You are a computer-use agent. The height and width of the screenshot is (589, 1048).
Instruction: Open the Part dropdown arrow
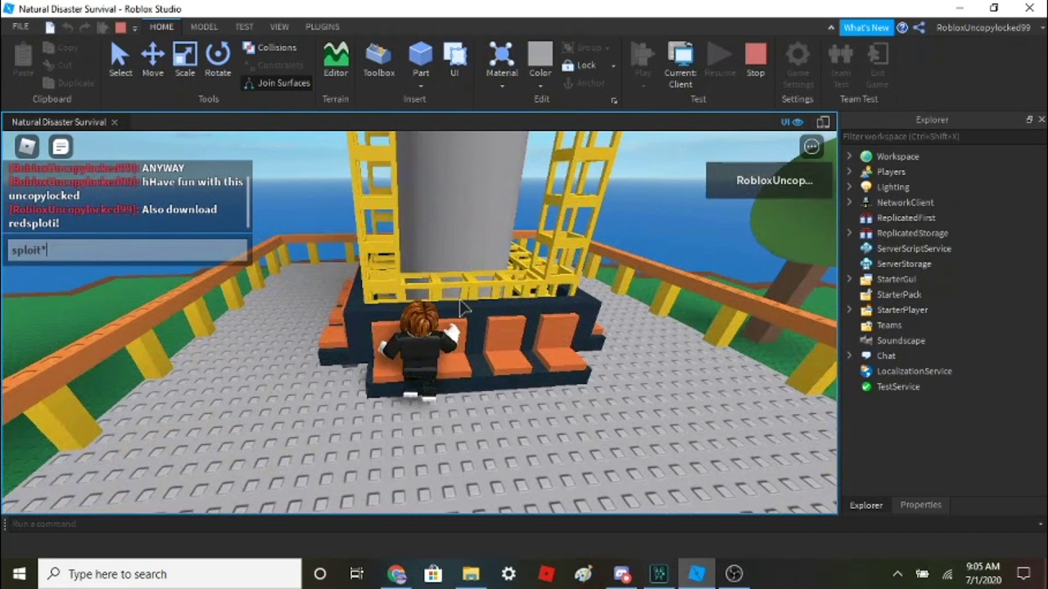coord(421,85)
